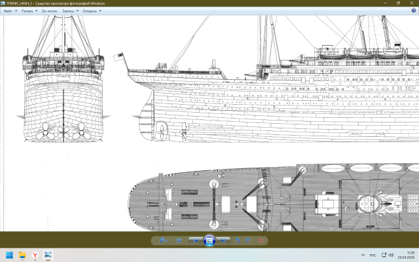Rotate the image clockwise
Image resolution: width=419 pixels, height=262 pixels.
[247, 240]
